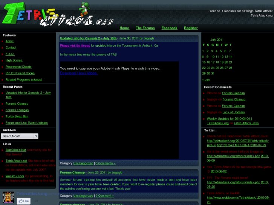Open the Register navigation link

point(191,28)
